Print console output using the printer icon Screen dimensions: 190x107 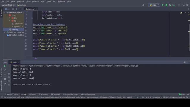9,81
